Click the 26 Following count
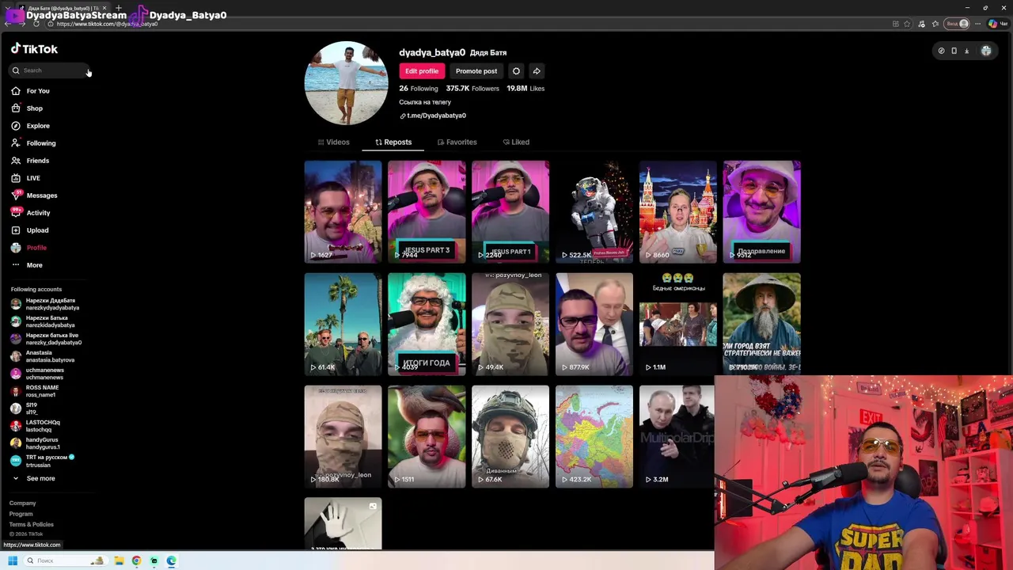 419,89
